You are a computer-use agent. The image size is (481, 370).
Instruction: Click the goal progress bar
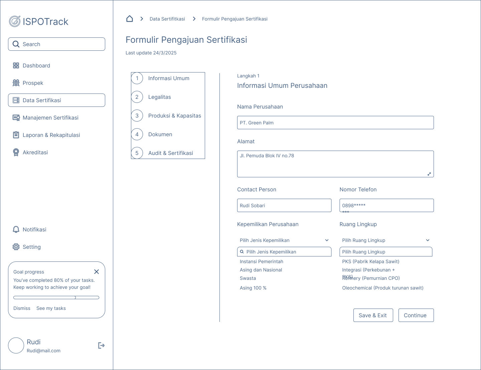56,297
